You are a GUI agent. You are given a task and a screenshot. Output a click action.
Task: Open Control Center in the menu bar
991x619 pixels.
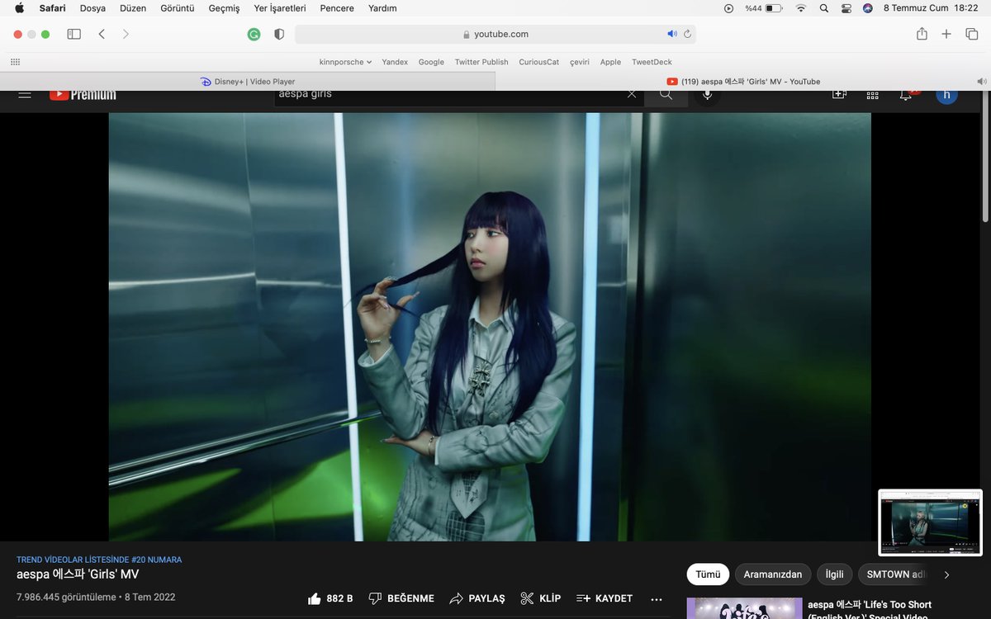(846, 8)
